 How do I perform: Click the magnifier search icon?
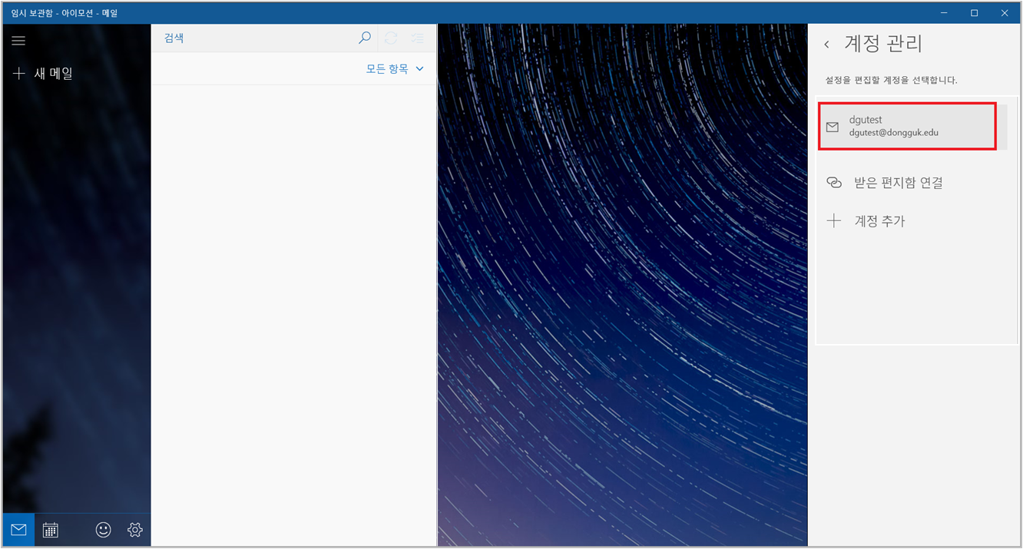[365, 38]
